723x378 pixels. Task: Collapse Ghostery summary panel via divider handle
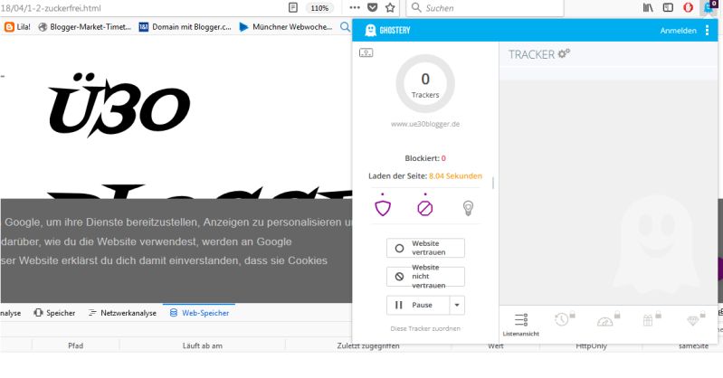pos(493,183)
